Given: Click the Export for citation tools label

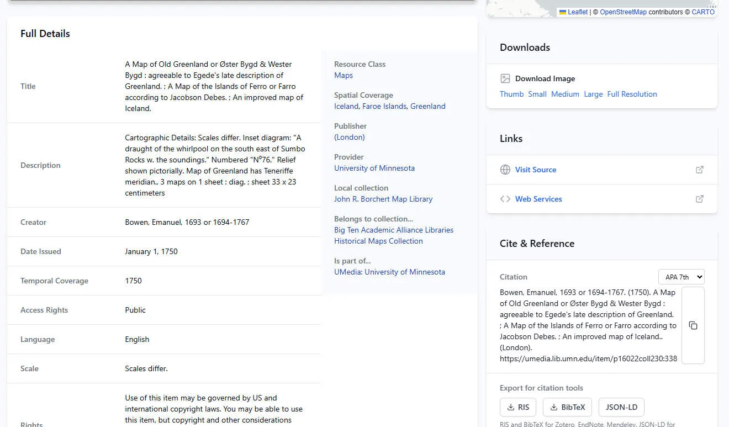Looking at the screenshot, I should (x=541, y=388).
